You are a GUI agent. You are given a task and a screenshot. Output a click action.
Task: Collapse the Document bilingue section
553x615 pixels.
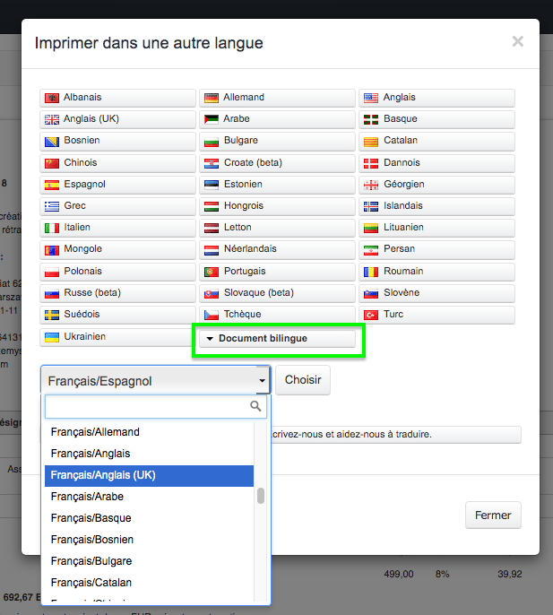[277, 339]
